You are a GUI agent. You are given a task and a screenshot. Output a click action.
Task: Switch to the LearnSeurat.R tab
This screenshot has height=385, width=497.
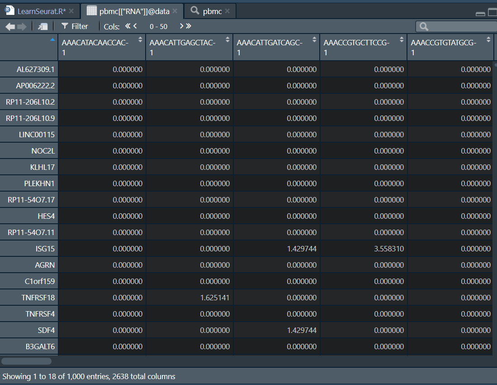tap(42, 11)
